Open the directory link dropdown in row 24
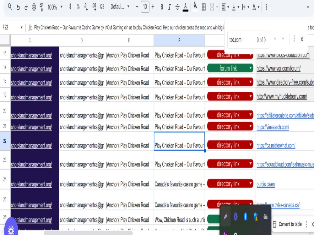This screenshot has width=314, height=235. (x=250, y=183)
